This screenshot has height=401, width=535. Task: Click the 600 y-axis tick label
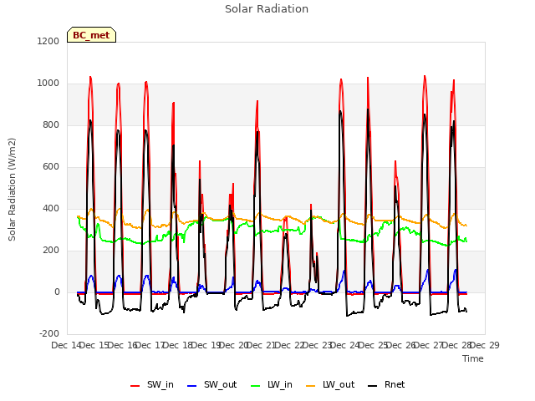click(x=51, y=167)
